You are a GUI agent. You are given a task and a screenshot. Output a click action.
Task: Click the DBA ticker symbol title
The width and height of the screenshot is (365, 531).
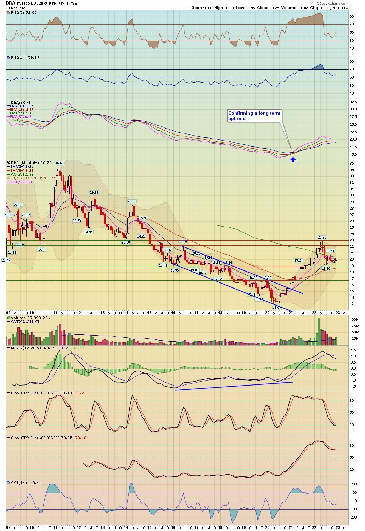[x=10, y=3]
